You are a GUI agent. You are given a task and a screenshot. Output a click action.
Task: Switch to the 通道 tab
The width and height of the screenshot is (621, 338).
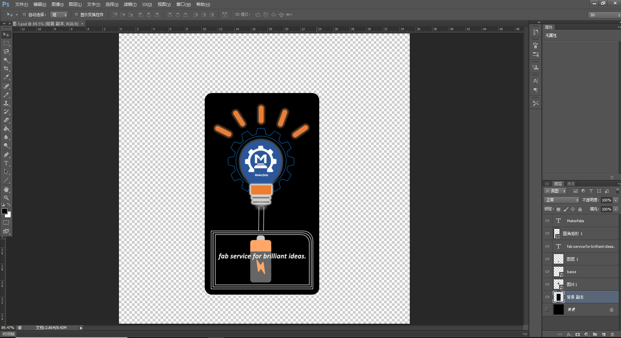pyautogui.click(x=571, y=184)
